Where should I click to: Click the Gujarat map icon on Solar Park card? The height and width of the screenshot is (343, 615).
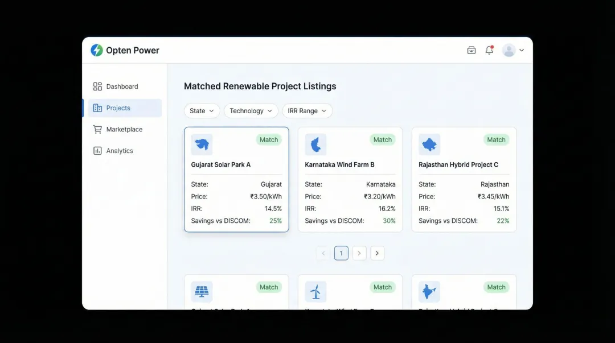coord(202,144)
